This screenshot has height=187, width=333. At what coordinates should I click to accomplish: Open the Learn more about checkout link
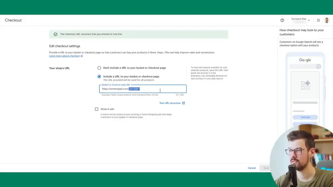point(64,56)
